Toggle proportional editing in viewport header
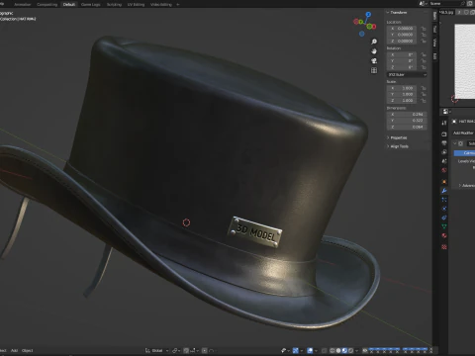Image resolution: width=475 pixels, height=356 pixels. click(x=205, y=351)
